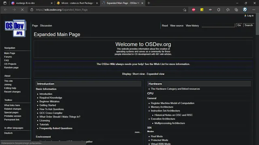
Task: Click the wiki search input field
Action: tap(218, 25)
